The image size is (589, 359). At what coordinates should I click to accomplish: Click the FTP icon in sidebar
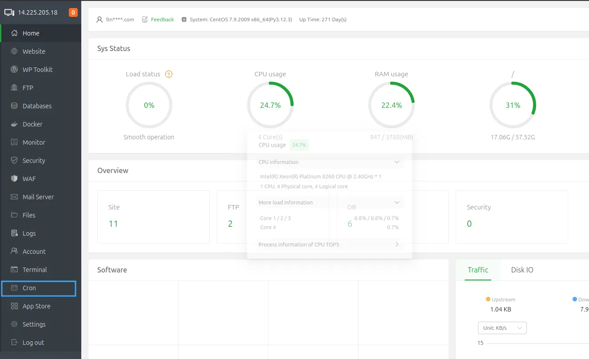tap(14, 88)
